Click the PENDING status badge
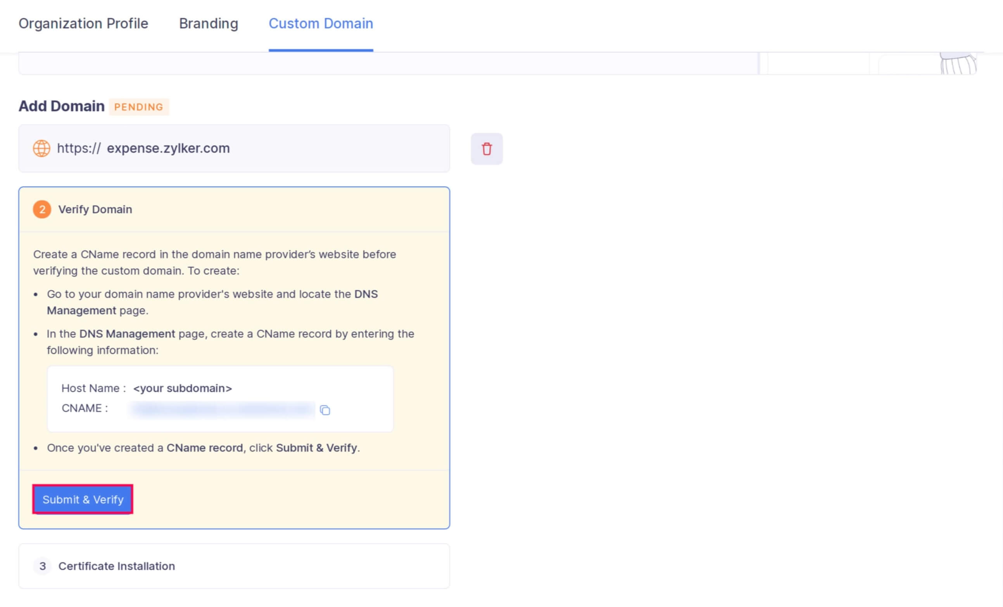Image resolution: width=1003 pixels, height=607 pixels. (139, 107)
